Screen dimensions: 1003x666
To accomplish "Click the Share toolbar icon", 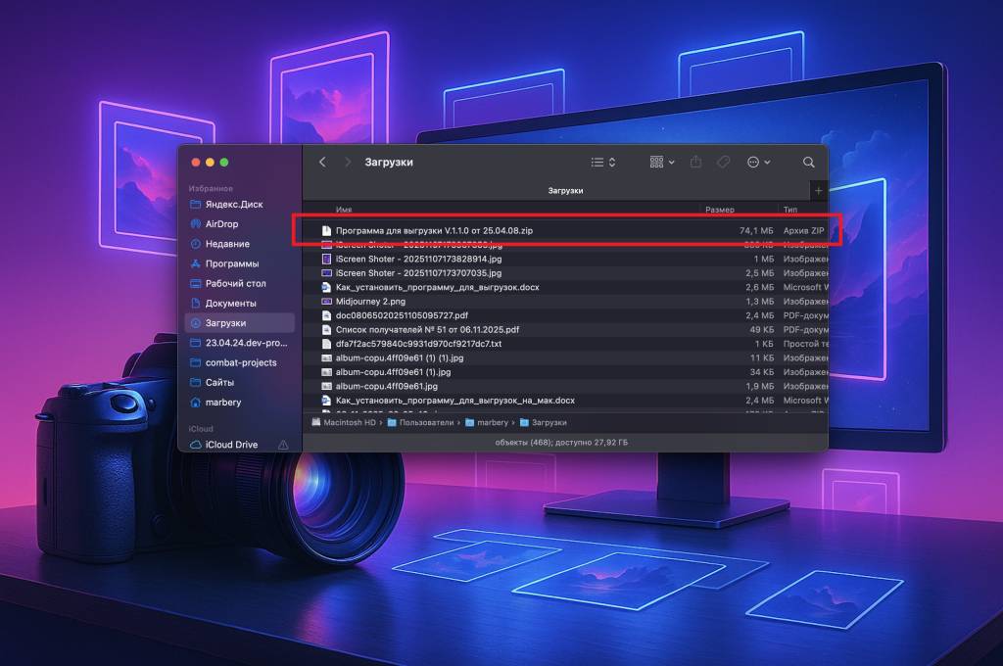I will tap(696, 162).
